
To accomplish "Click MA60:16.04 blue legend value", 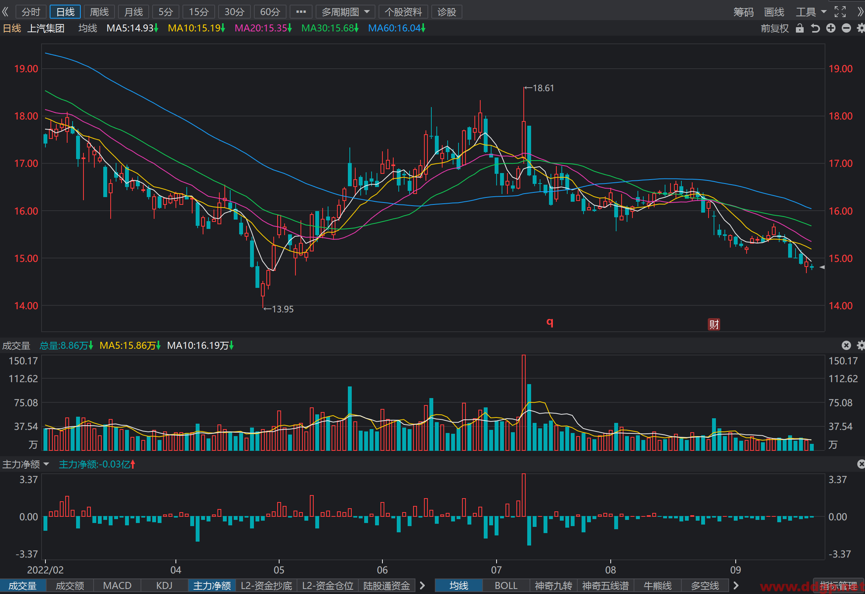I will pyautogui.click(x=397, y=28).
